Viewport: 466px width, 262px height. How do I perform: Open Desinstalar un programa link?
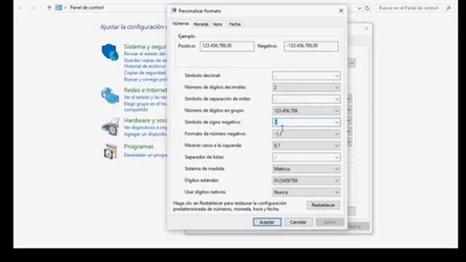pyautogui.click(x=146, y=155)
